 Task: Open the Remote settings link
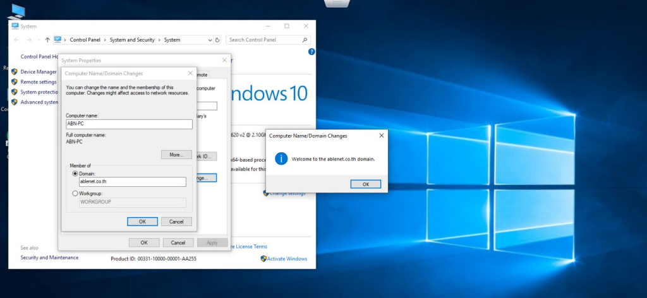click(x=38, y=82)
